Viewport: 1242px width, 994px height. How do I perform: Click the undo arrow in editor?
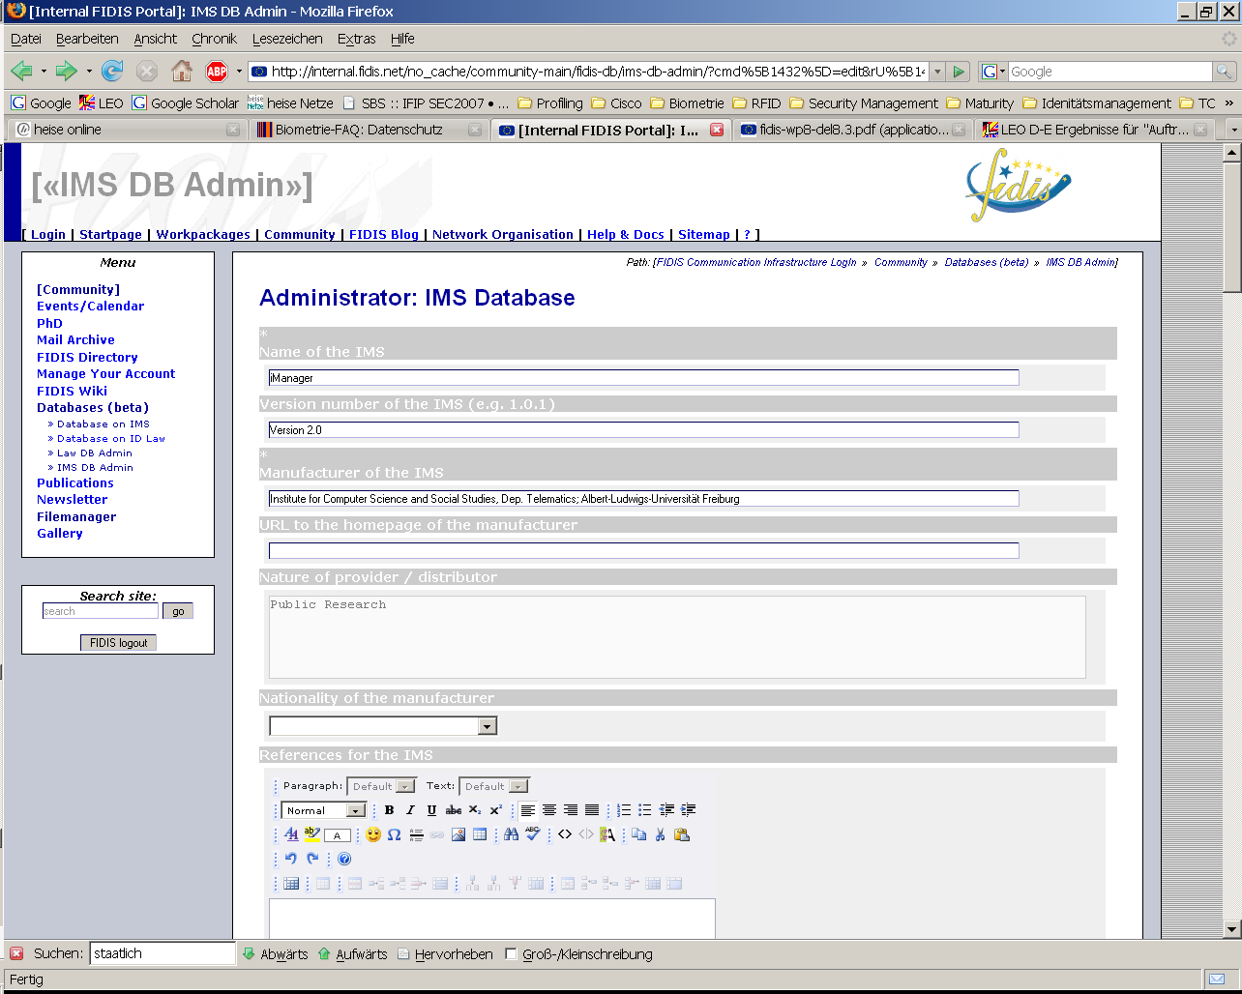[290, 859]
